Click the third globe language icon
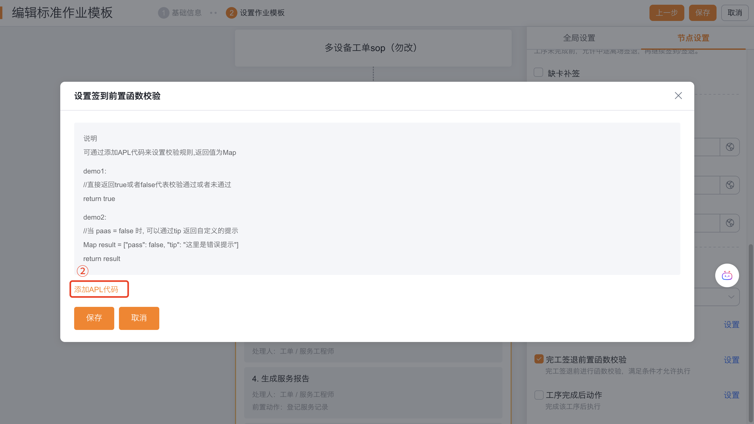Screen dimensions: 754x424 pyautogui.click(x=730, y=223)
